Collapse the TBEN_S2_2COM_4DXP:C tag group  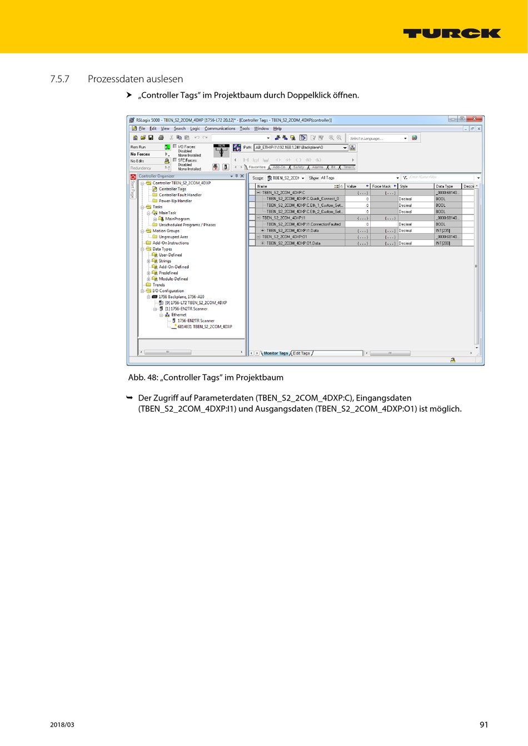click(x=258, y=193)
